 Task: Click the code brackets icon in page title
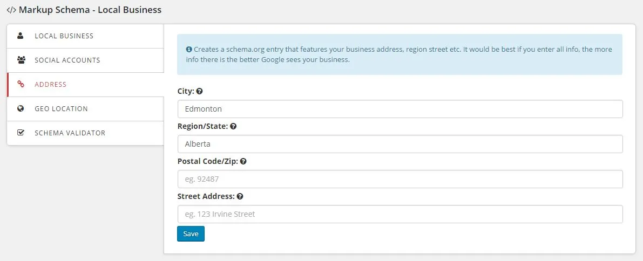click(11, 10)
